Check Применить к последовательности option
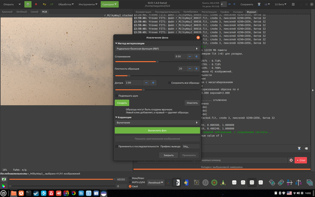The width and height of the screenshot is (315, 197). pyautogui.click(x=116, y=146)
